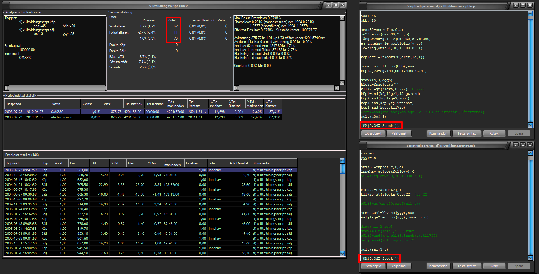The width and height of the screenshot is (539, 274).
Task: Click Spara in the sälj script editor
Action: pyautogui.click(x=519, y=266)
